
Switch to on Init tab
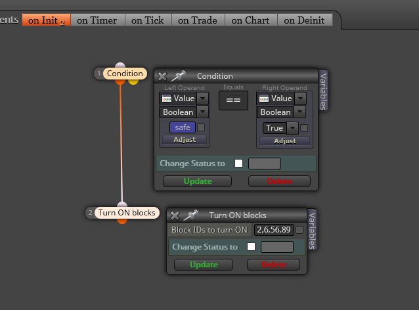[46, 20]
